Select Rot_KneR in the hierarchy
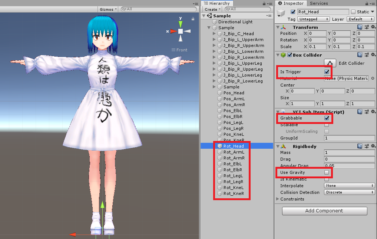377x239 pixels. (234, 193)
